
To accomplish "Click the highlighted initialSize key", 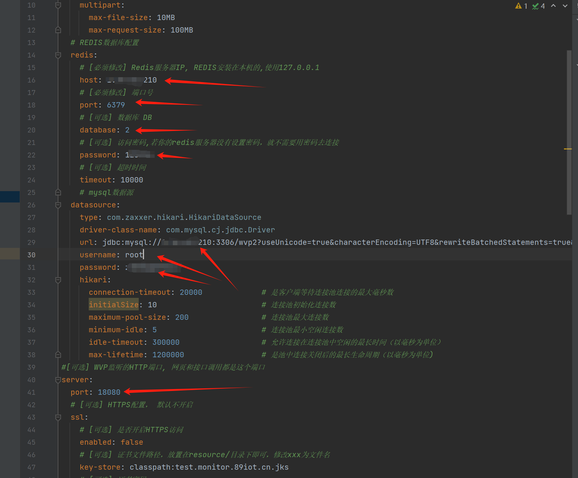I will [114, 305].
